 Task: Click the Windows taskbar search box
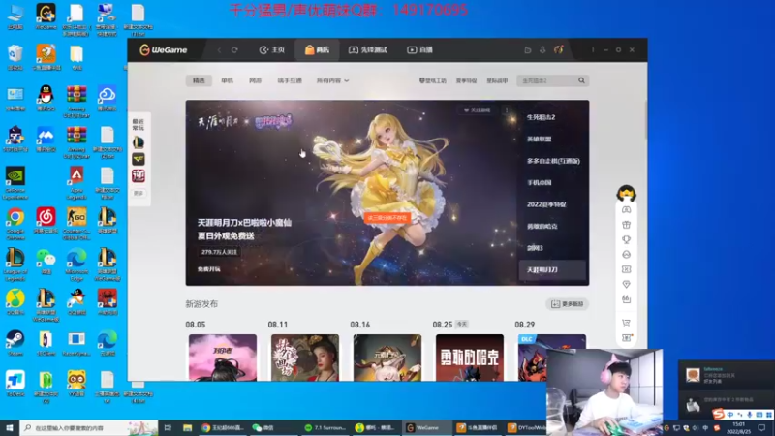pyautogui.click(x=89, y=427)
